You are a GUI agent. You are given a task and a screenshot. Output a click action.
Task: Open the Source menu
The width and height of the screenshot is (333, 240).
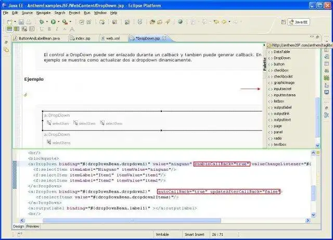pyautogui.click(x=27, y=12)
